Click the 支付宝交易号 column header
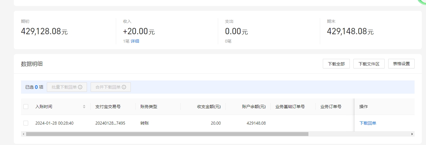This screenshot has width=426, height=145. click(x=108, y=107)
